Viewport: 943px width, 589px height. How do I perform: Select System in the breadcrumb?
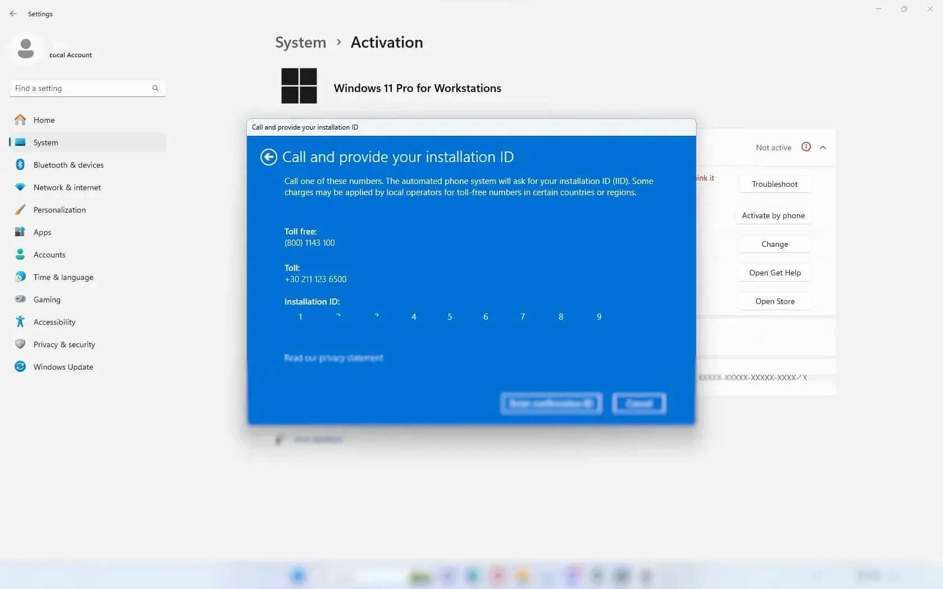(300, 42)
